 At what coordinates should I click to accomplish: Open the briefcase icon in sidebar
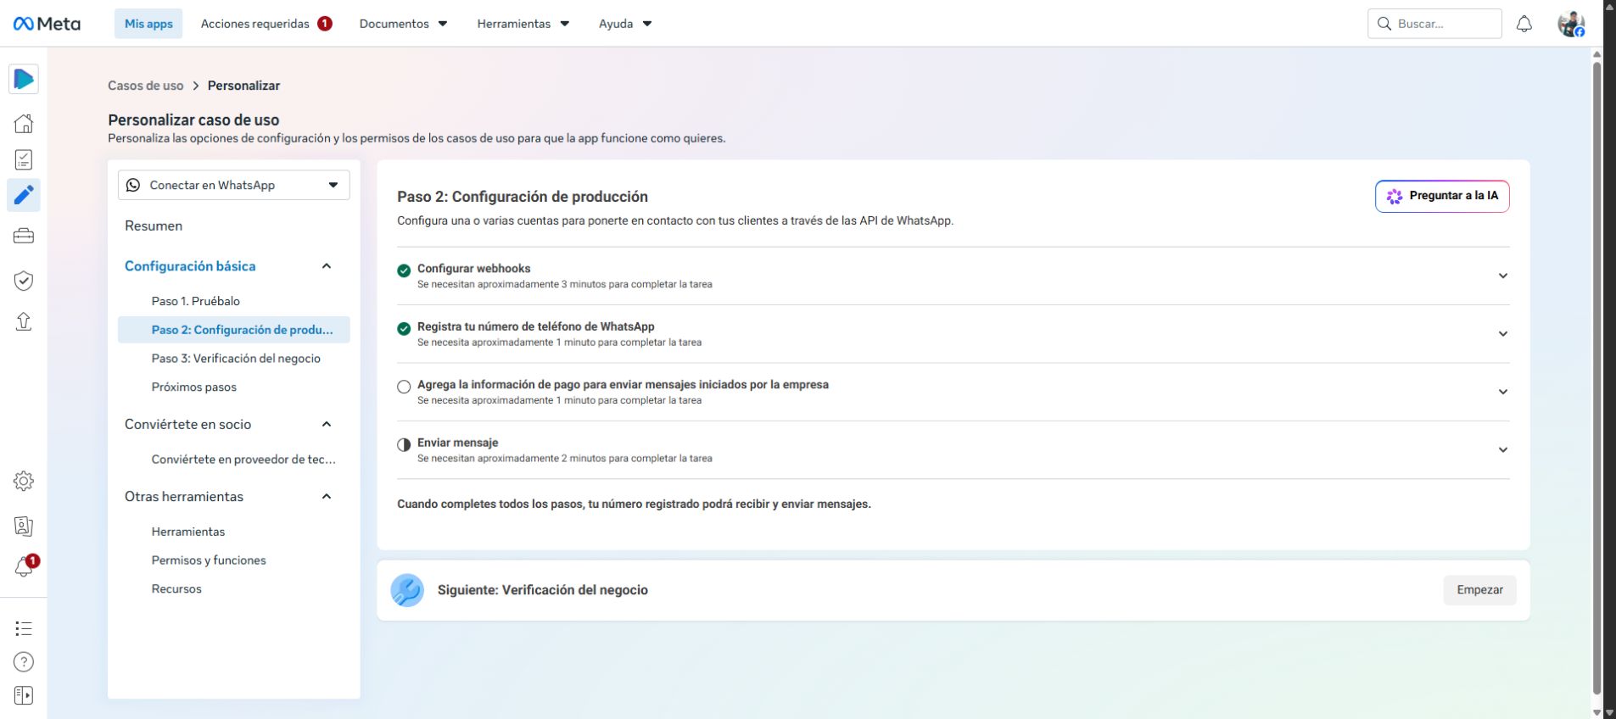pyautogui.click(x=24, y=236)
